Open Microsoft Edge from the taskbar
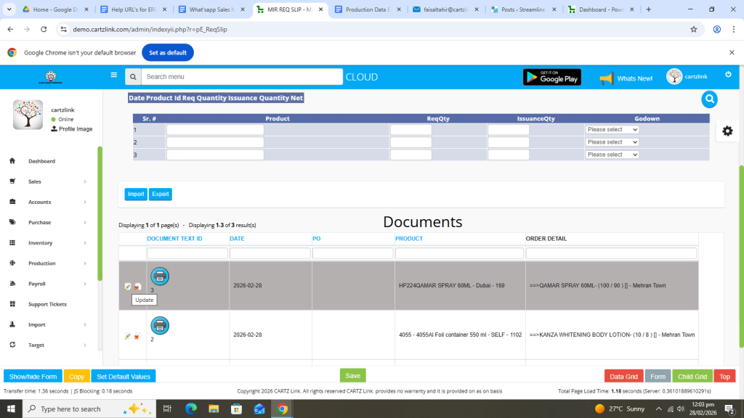 pyautogui.click(x=191, y=409)
